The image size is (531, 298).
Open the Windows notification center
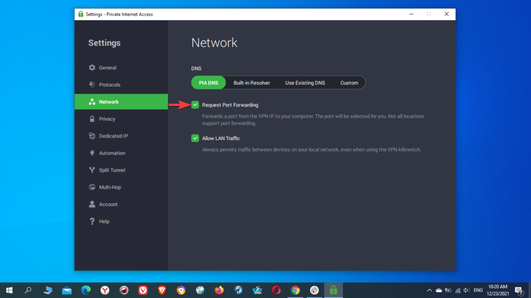[x=519, y=290]
